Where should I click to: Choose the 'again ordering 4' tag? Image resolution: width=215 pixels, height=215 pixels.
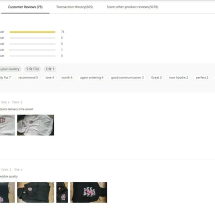(x=91, y=77)
